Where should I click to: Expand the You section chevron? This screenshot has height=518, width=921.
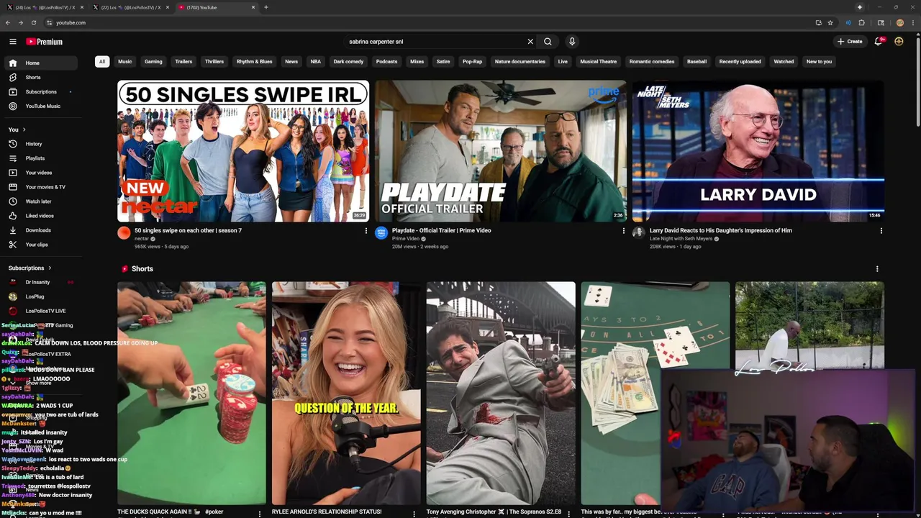coord(24,129)
